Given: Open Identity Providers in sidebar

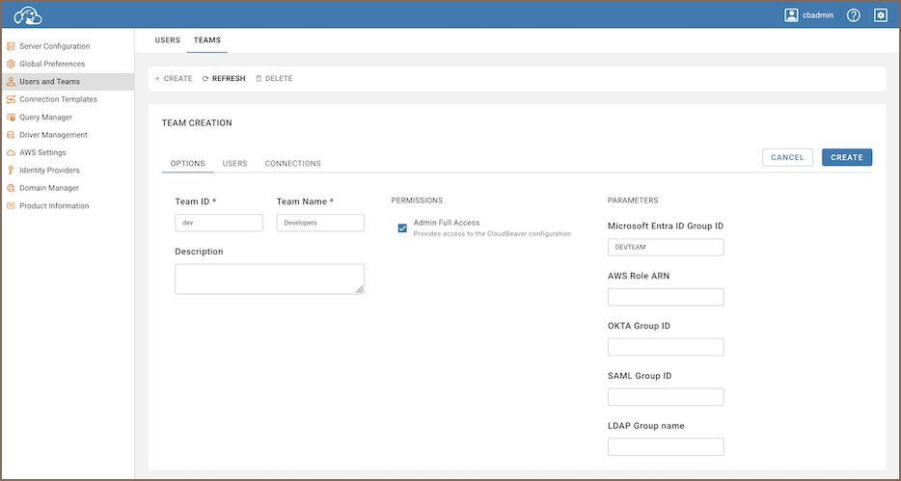Looking at the screenshot, I should pos(49,171).
